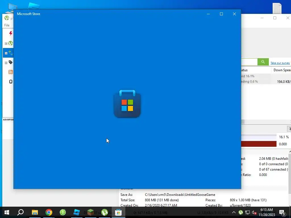Click the dark red availability bar
Image resolution: width=291 pixels, height=218 pixels.
[x=259, y=144]
